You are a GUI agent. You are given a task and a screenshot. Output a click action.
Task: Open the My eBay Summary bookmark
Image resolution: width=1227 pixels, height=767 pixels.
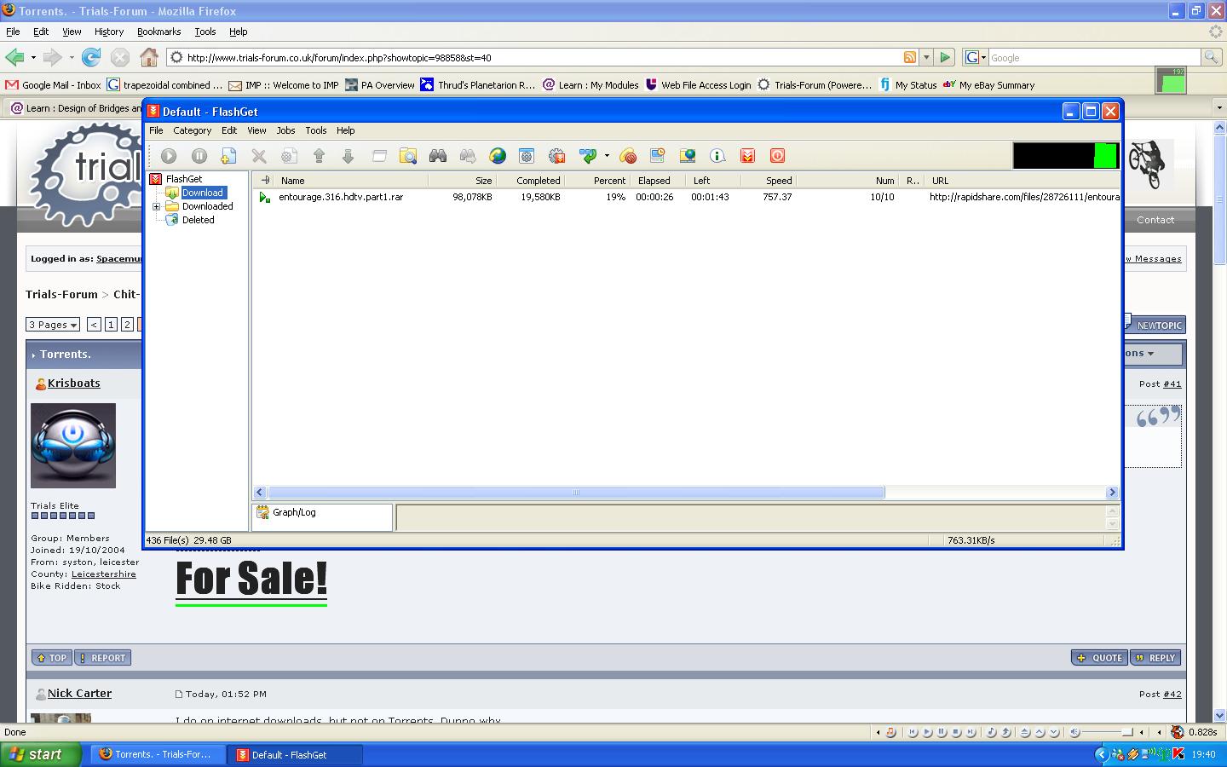coord(988,85)
